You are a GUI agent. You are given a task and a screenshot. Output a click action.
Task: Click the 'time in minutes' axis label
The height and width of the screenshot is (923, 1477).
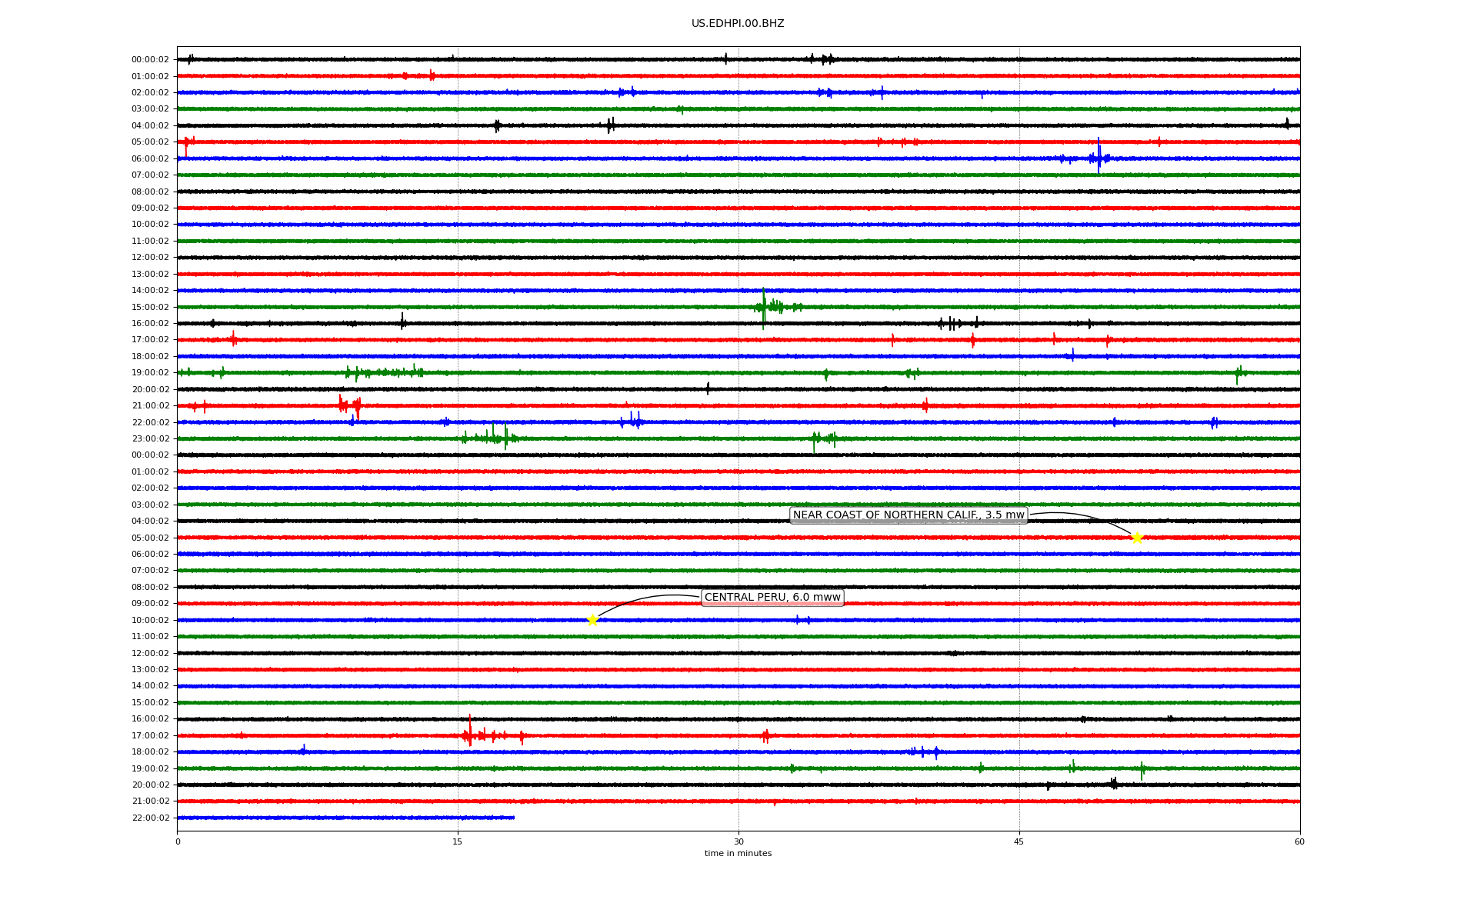[x=738, y=853]
